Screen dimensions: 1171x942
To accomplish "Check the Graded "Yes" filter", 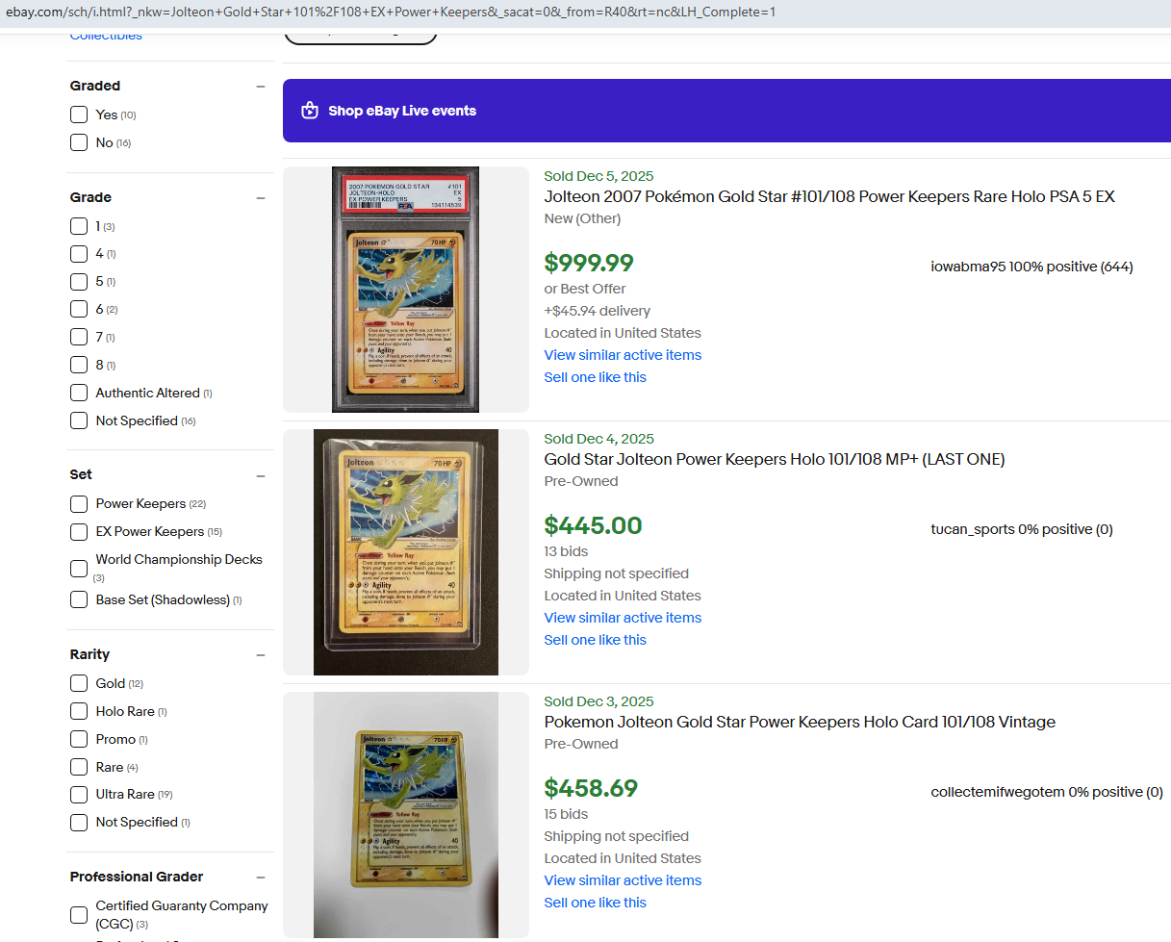I will coord(78,114).
